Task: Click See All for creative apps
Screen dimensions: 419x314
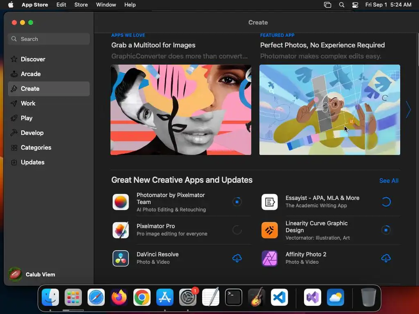Action: [x=389, y=181]
